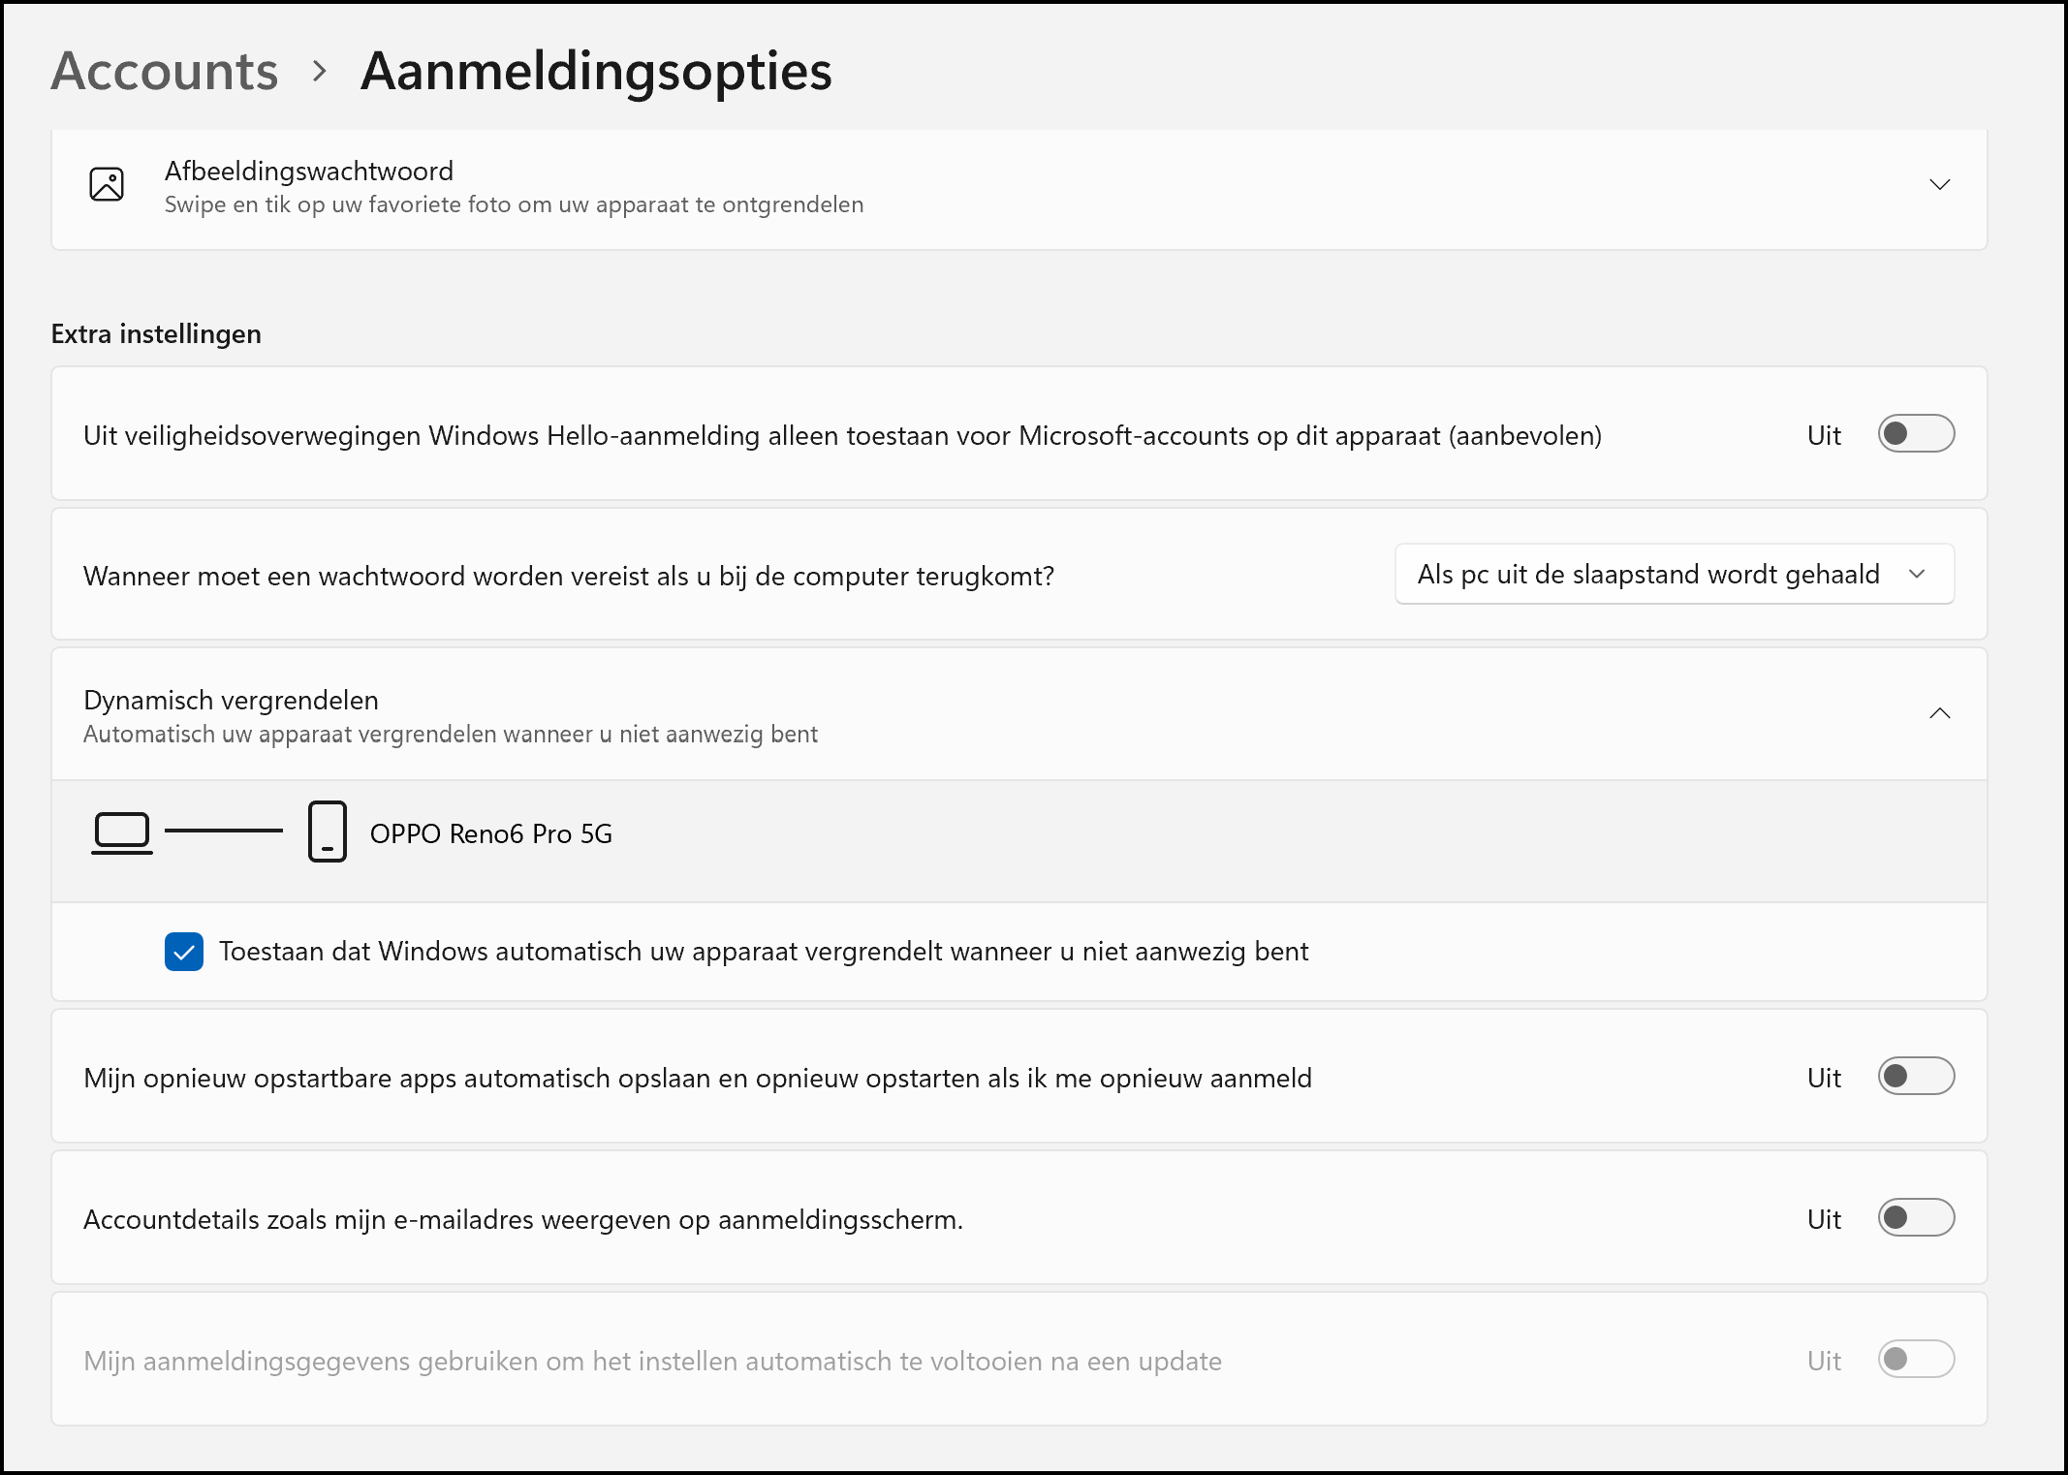Open the password requirement dropdown

[1675, 574]
